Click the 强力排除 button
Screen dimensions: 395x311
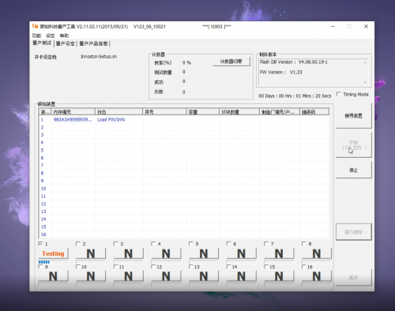pos(353,232)
